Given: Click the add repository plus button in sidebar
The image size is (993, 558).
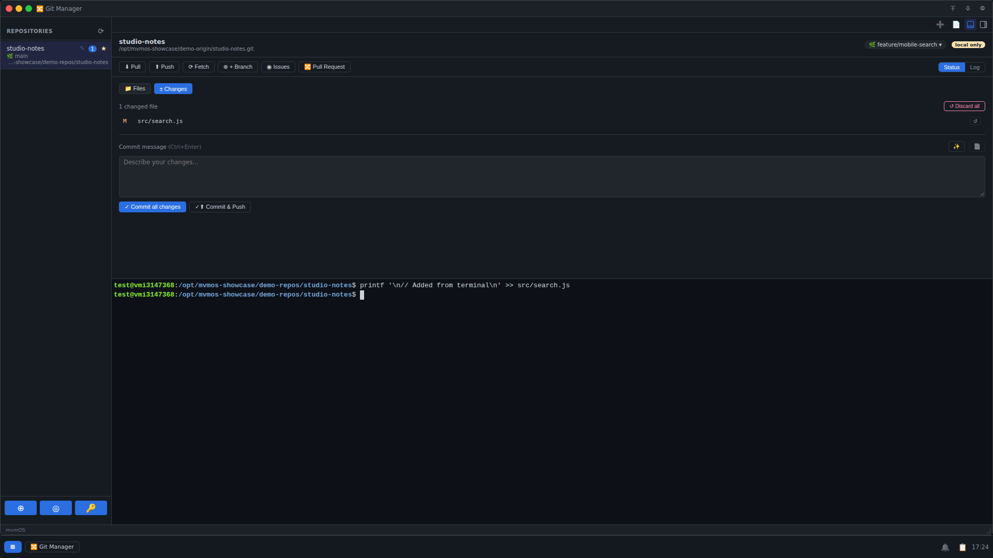Looking at the screenshot, I should [21, 508].
